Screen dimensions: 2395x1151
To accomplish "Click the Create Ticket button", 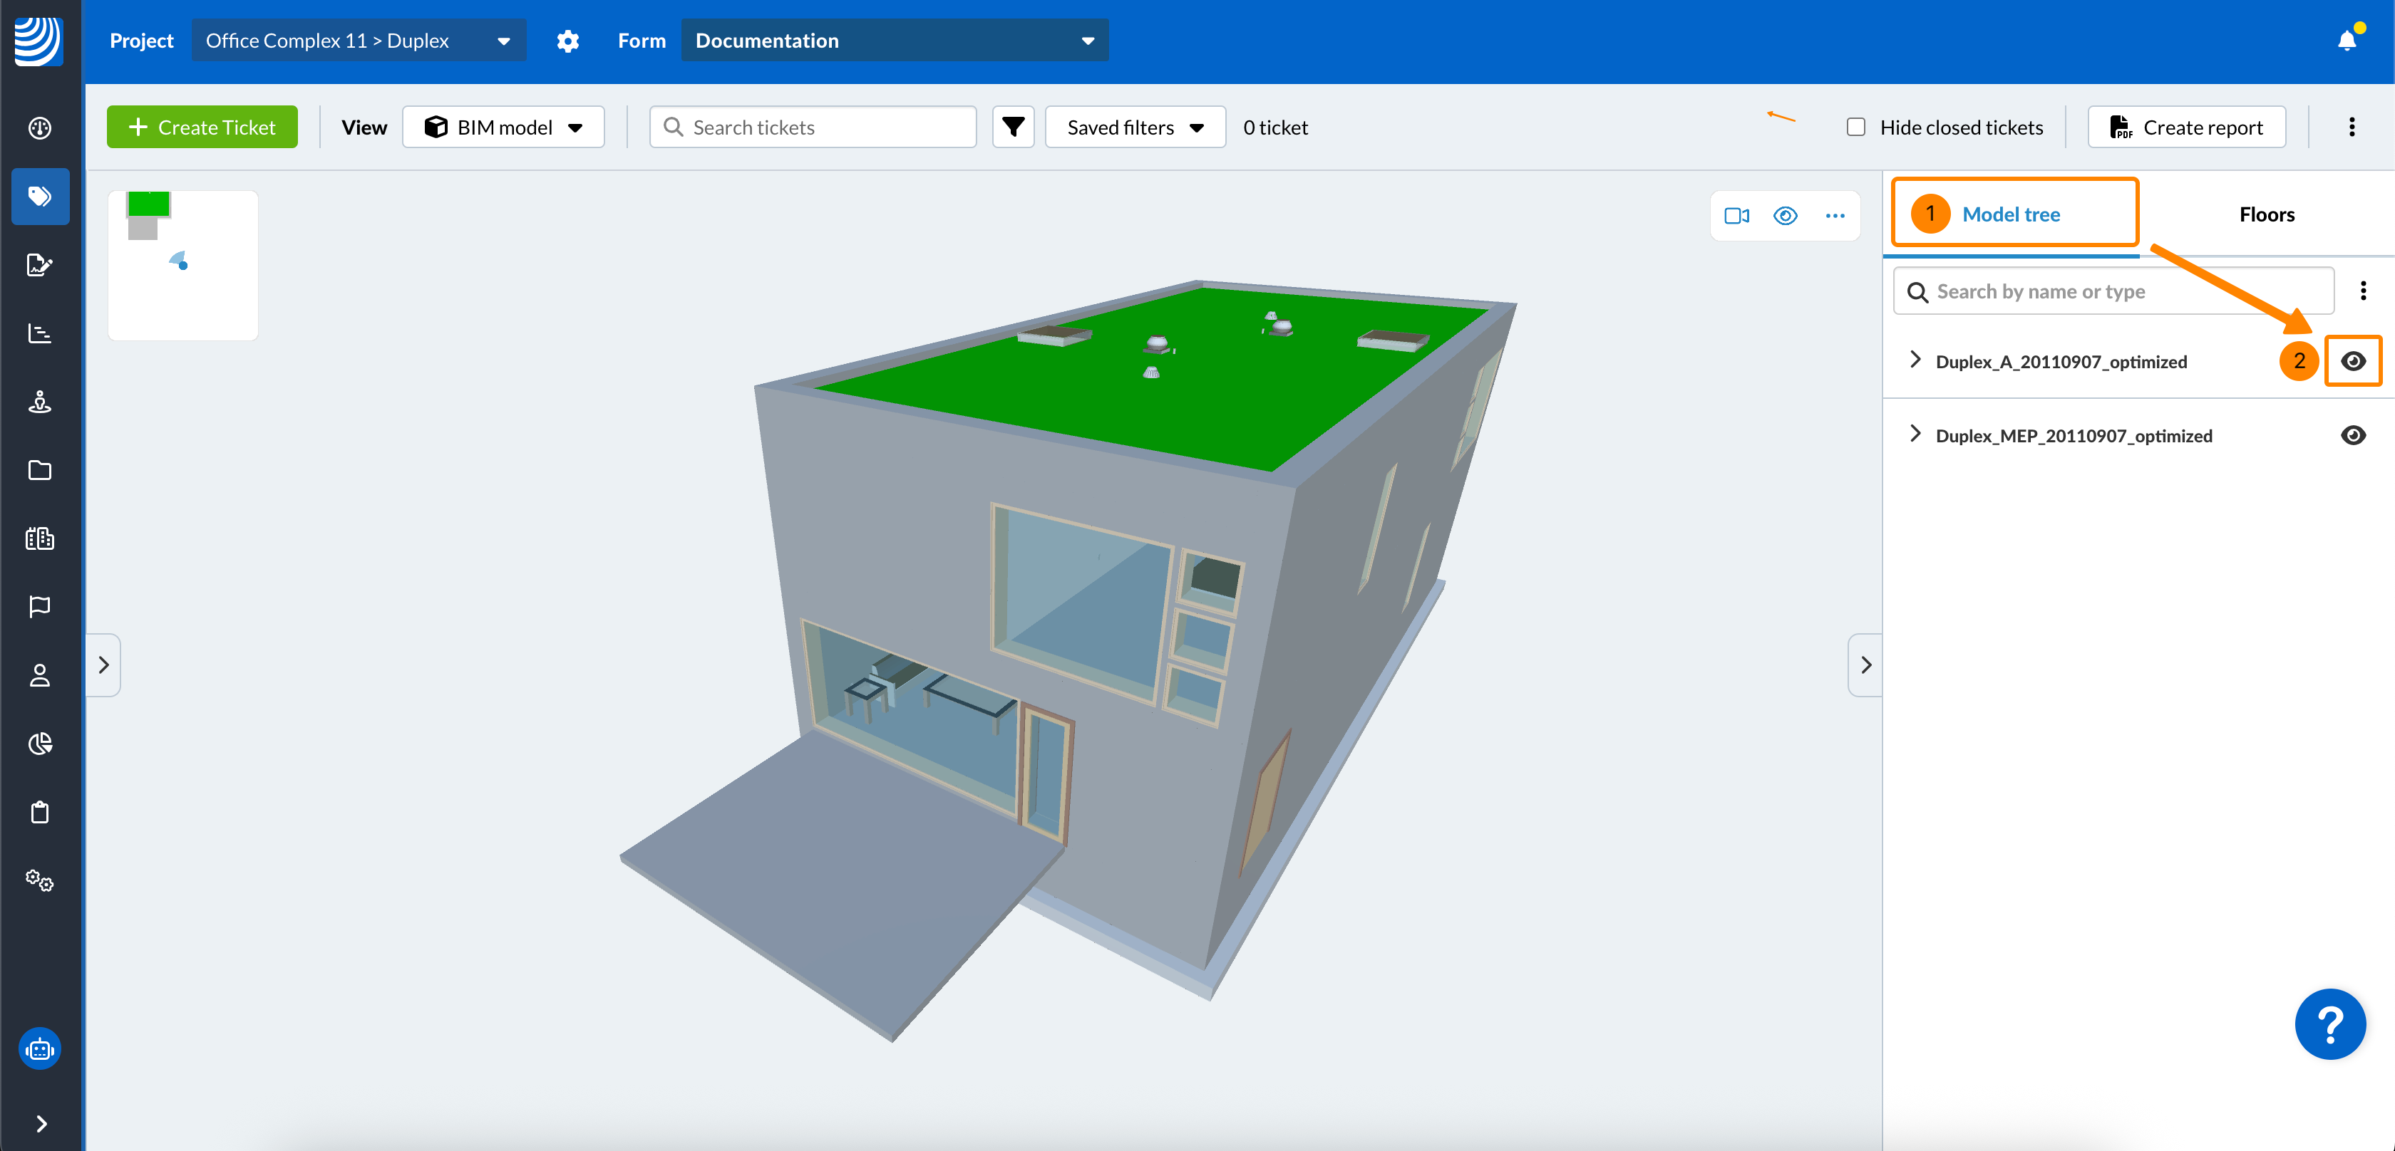I will click(x=202, y=127).
